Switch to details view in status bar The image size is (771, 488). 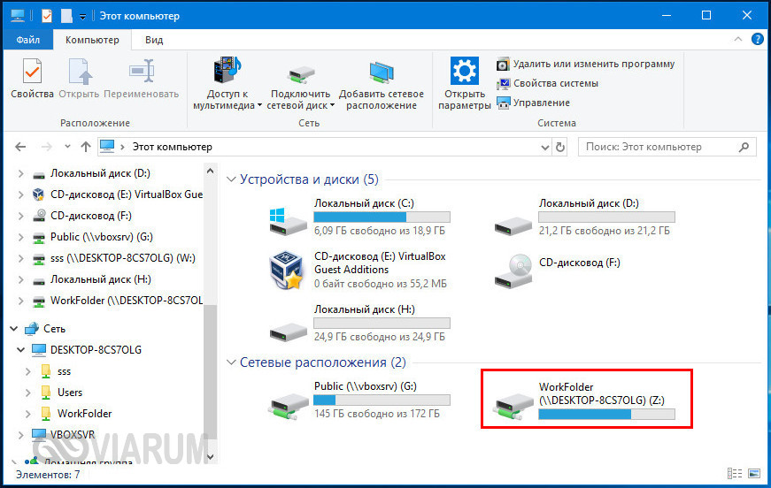point(734,475)
